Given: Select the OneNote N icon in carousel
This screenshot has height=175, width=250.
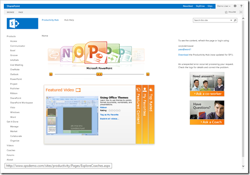Looking at the screenshot, I should click(x=66, y=54).
